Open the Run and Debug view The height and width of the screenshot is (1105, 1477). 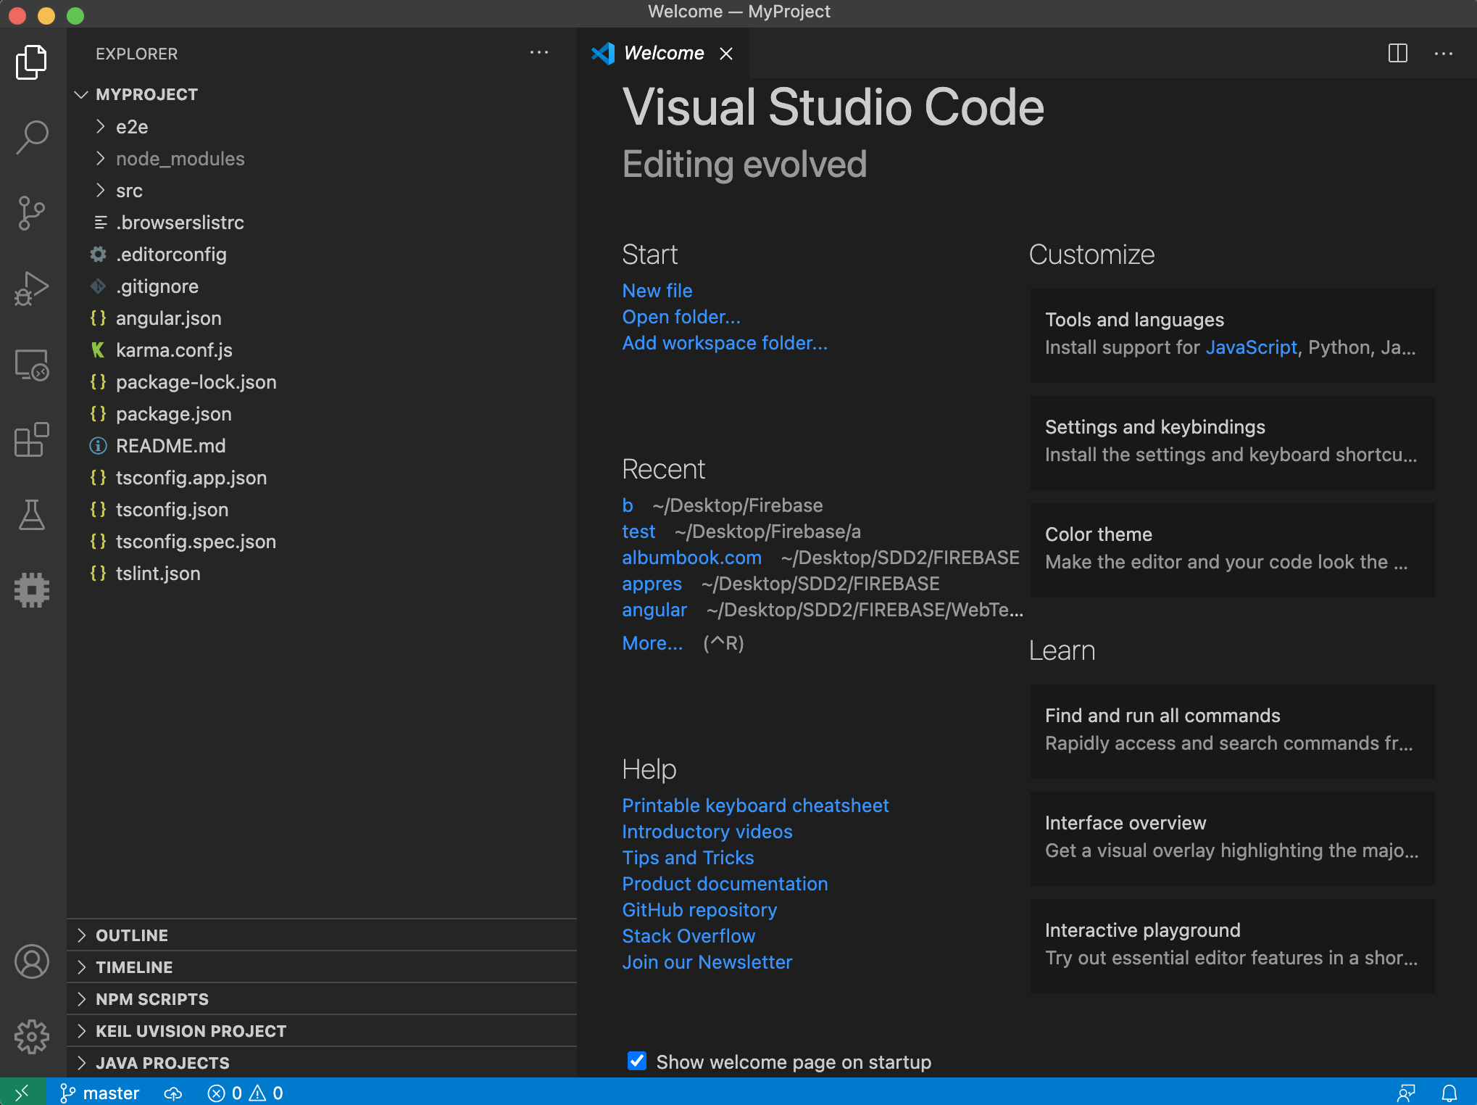[32, 289]
